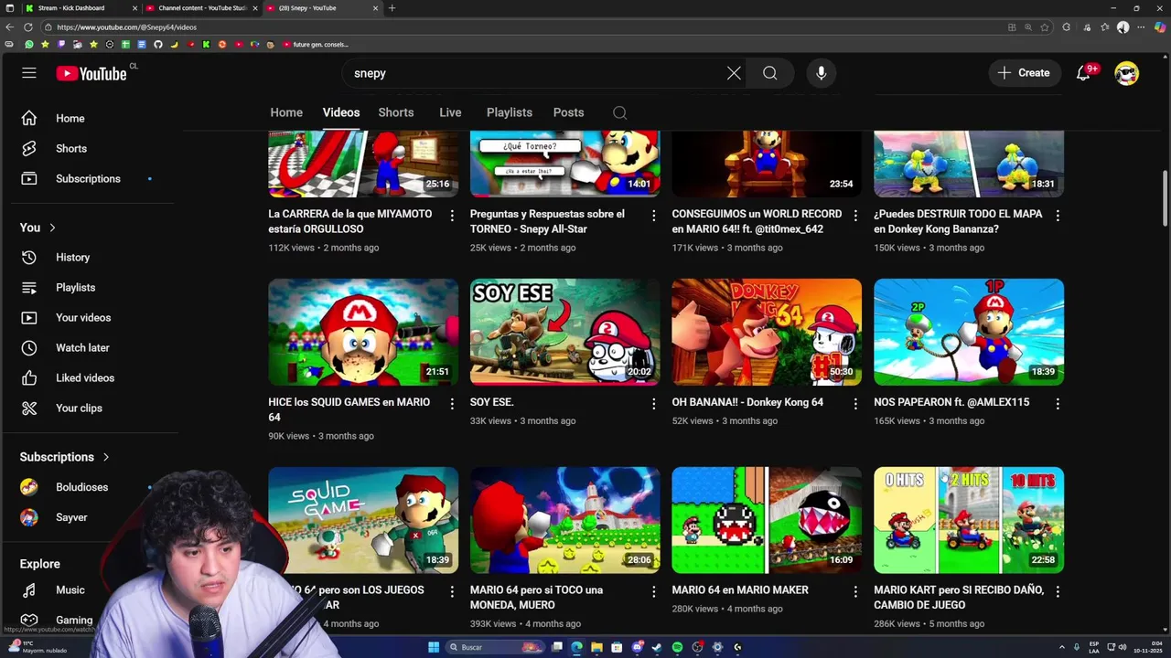Click the YouTube logo
This screenshot has width=1171, height=658.
coord(91,73)
